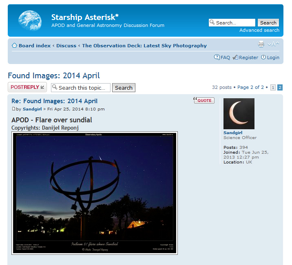Image resolution: width=292 pixels, height=265 pixels.
Task: Click the Starship Asterisk* site title
Action: [85, 17]
